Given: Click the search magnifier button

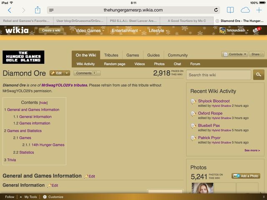Looking at the screenshot, I should pos(259,75).
